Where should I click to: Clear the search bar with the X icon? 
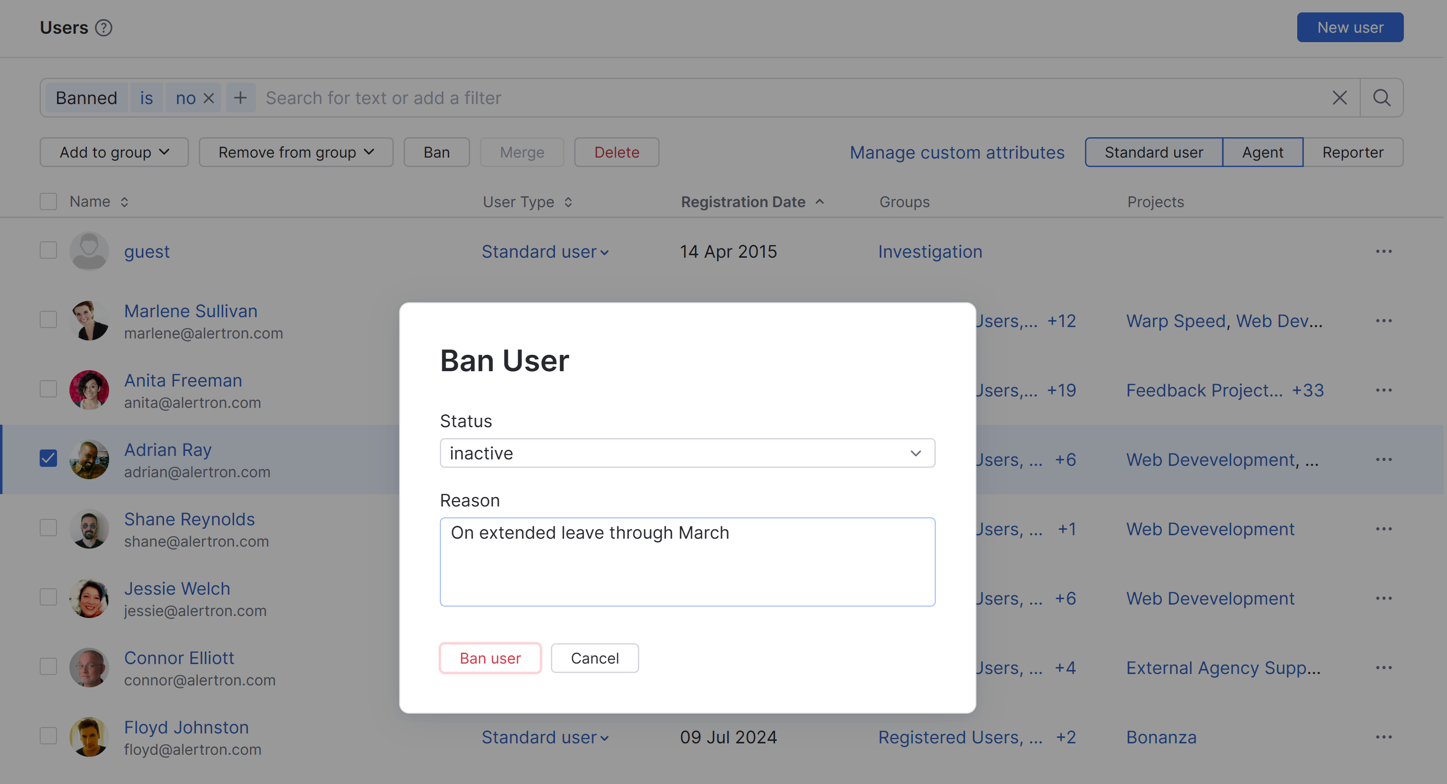pyautogui.click(x=1339, y=98)
